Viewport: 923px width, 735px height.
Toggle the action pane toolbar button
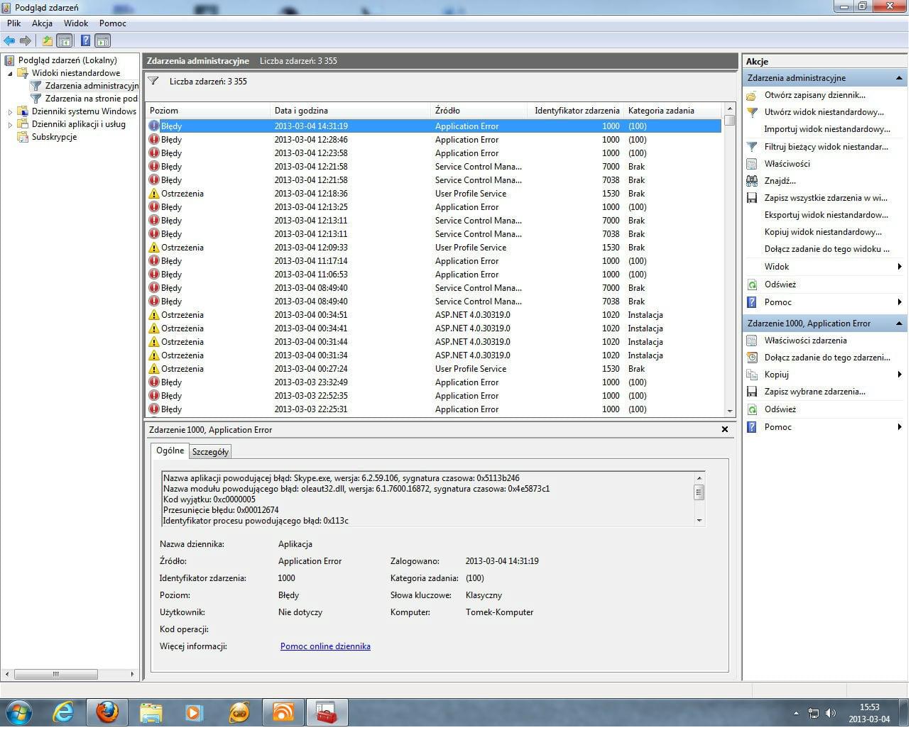(103, 41)
